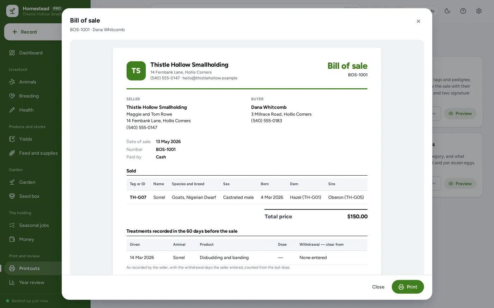Click the 'Goats, Nigerian Dwarf' cell
494x308 pixels.
tap(194, 197)
